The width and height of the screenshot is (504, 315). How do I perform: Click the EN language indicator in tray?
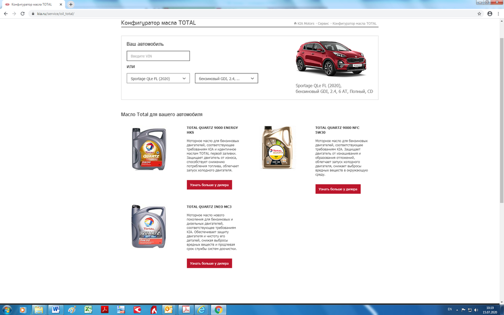pos(450,309)
